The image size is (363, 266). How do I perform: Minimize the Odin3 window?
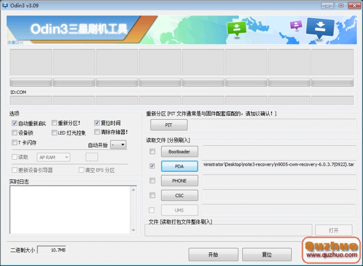(327, 5)
